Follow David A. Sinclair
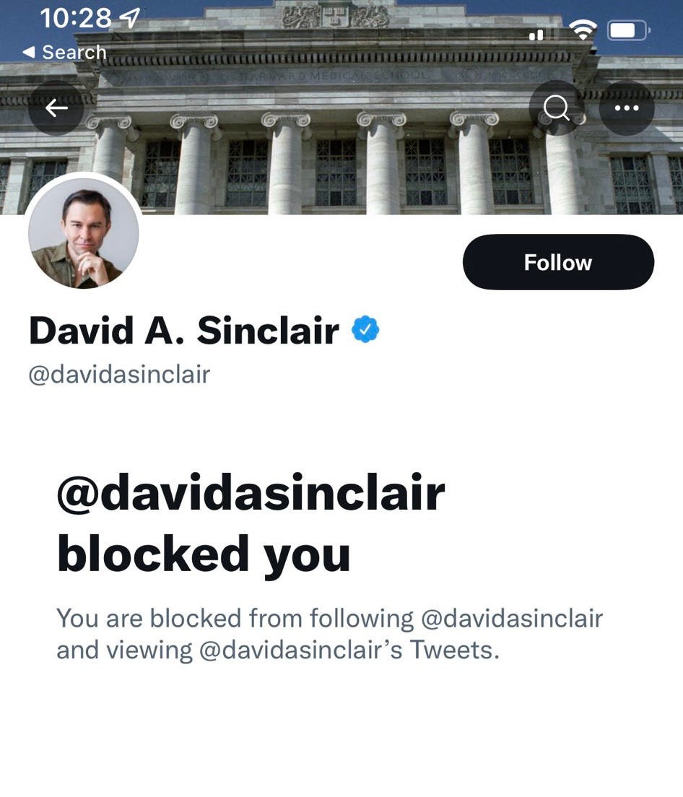The height and width of the screenshot is (797, 683). coord(558,262)
